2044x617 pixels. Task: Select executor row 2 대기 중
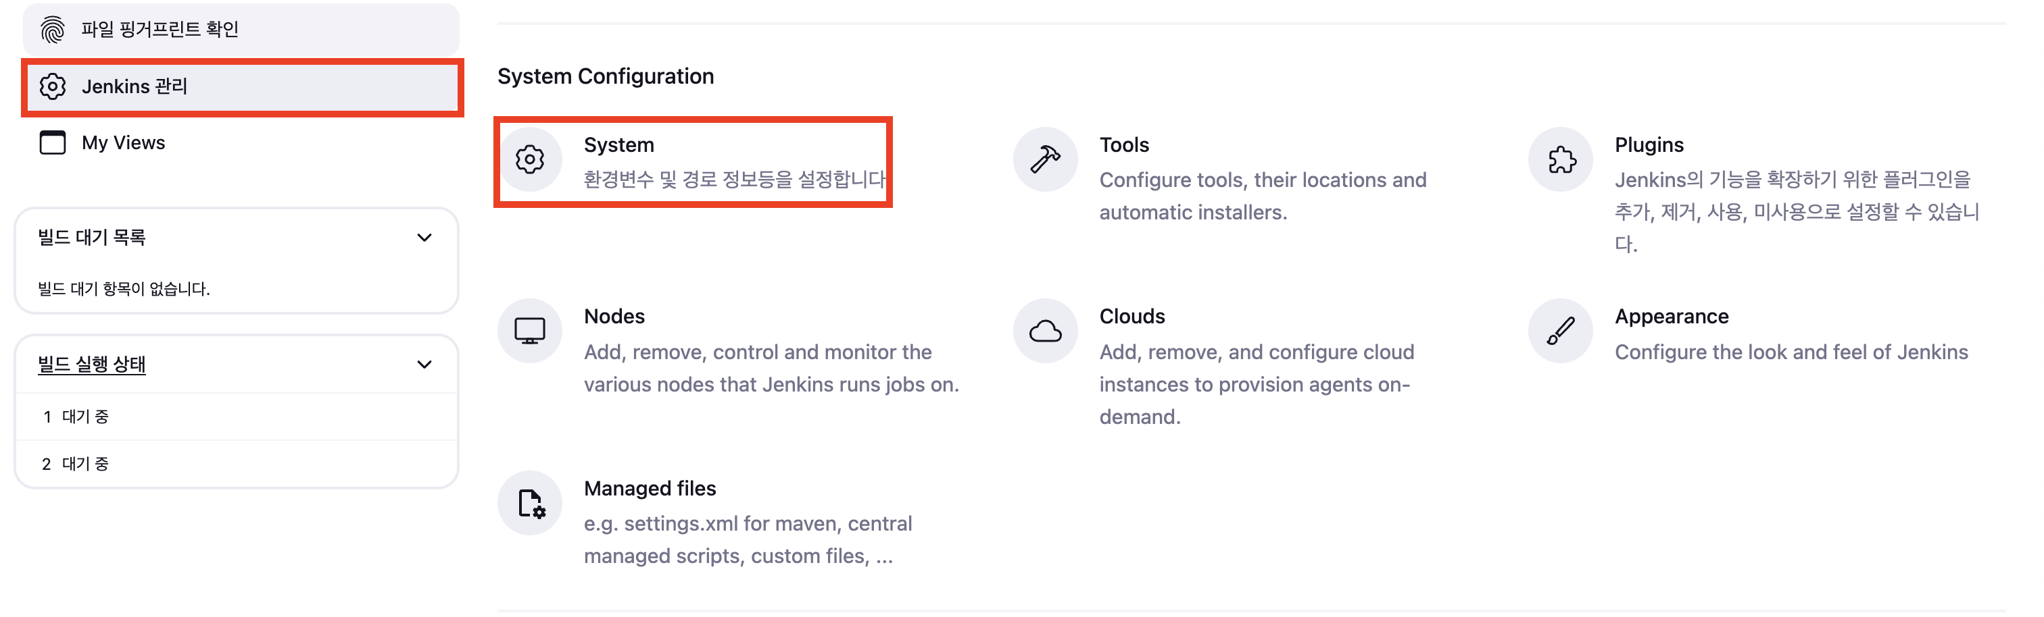point(237,464)
